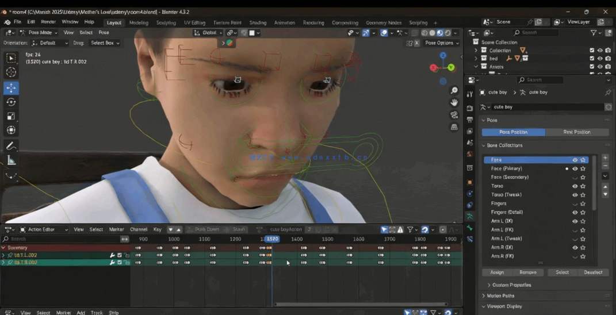The image size is (616, 315).
Task: Toggle visibility of Face (Secondary) collection
Action: pos(575,178)
